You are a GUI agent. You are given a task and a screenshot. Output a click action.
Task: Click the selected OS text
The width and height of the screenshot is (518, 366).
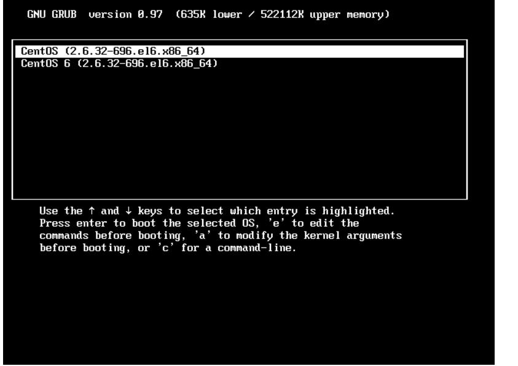coord(221,223)
